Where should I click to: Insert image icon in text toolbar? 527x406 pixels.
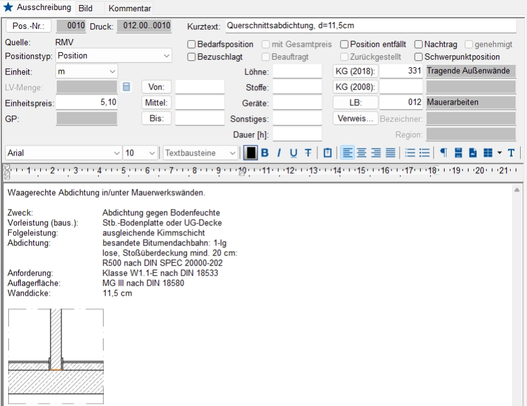(472, 153)
